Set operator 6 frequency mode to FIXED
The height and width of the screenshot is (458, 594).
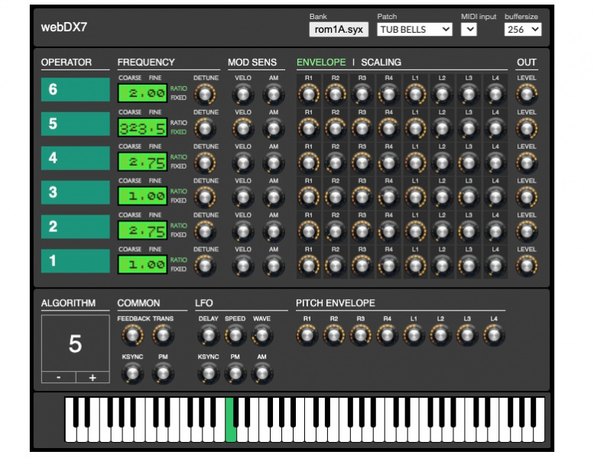coord(178,98)
